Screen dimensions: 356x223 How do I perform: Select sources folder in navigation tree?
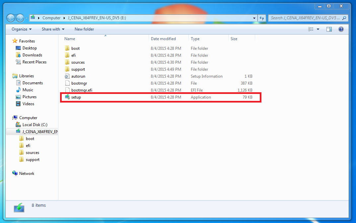tap(33, 153)
